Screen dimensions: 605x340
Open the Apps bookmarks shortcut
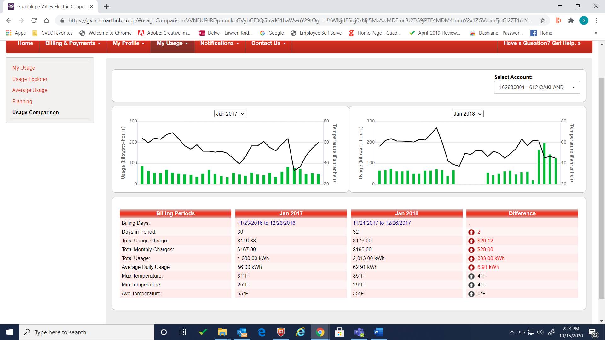click(16, 33)
